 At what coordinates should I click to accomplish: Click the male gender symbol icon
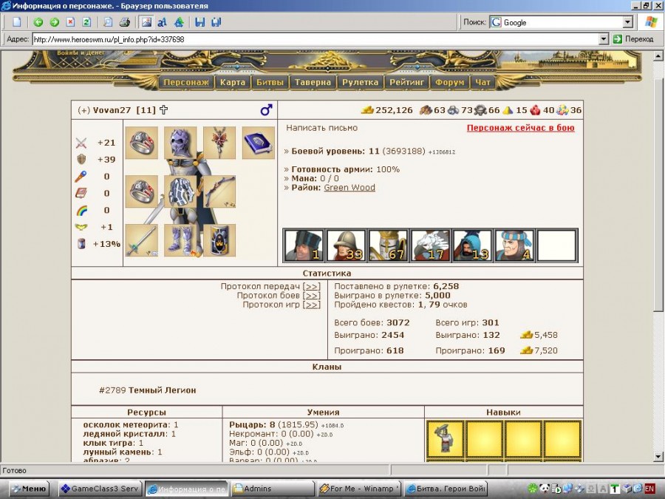[266, 110]
